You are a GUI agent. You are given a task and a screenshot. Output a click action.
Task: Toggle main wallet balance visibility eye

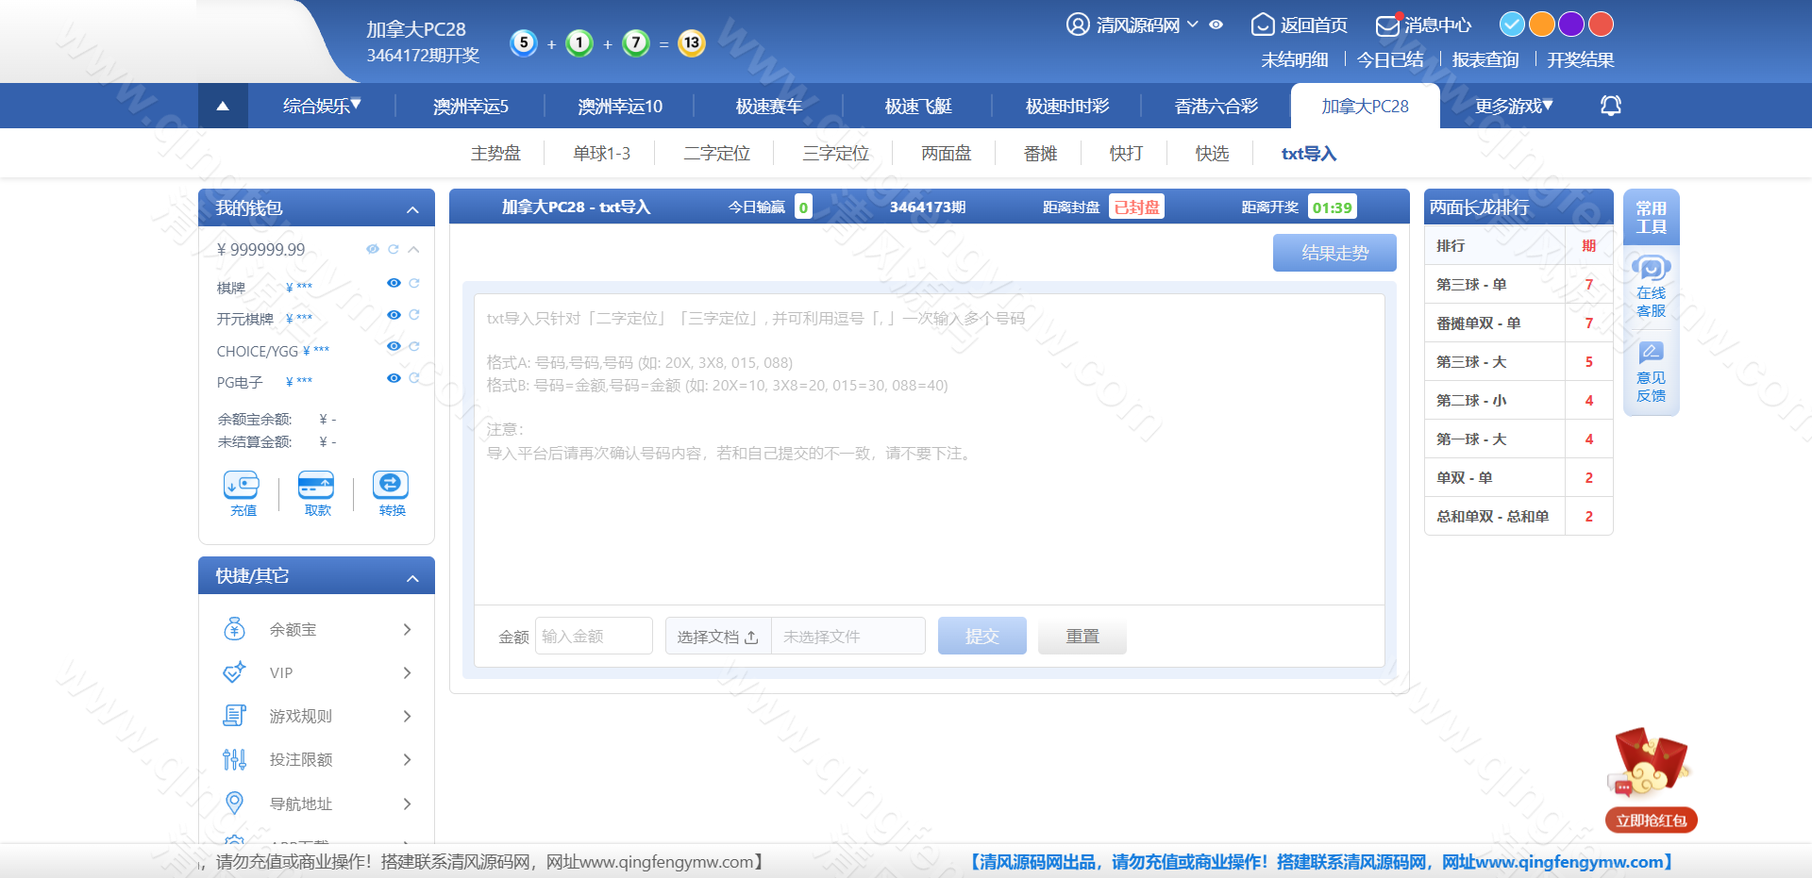point(373,249)
